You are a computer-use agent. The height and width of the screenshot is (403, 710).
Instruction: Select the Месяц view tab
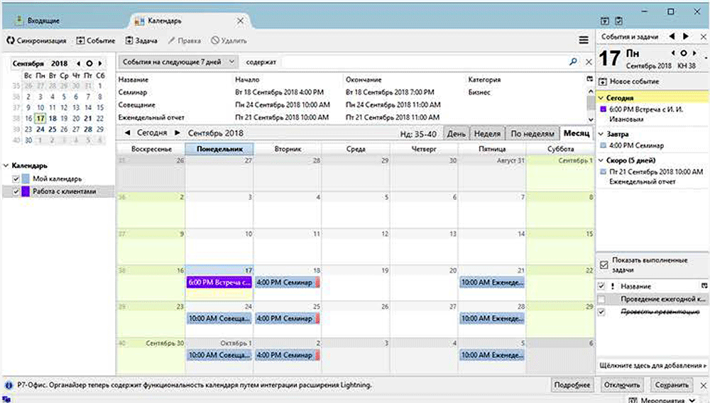point(577,133)
